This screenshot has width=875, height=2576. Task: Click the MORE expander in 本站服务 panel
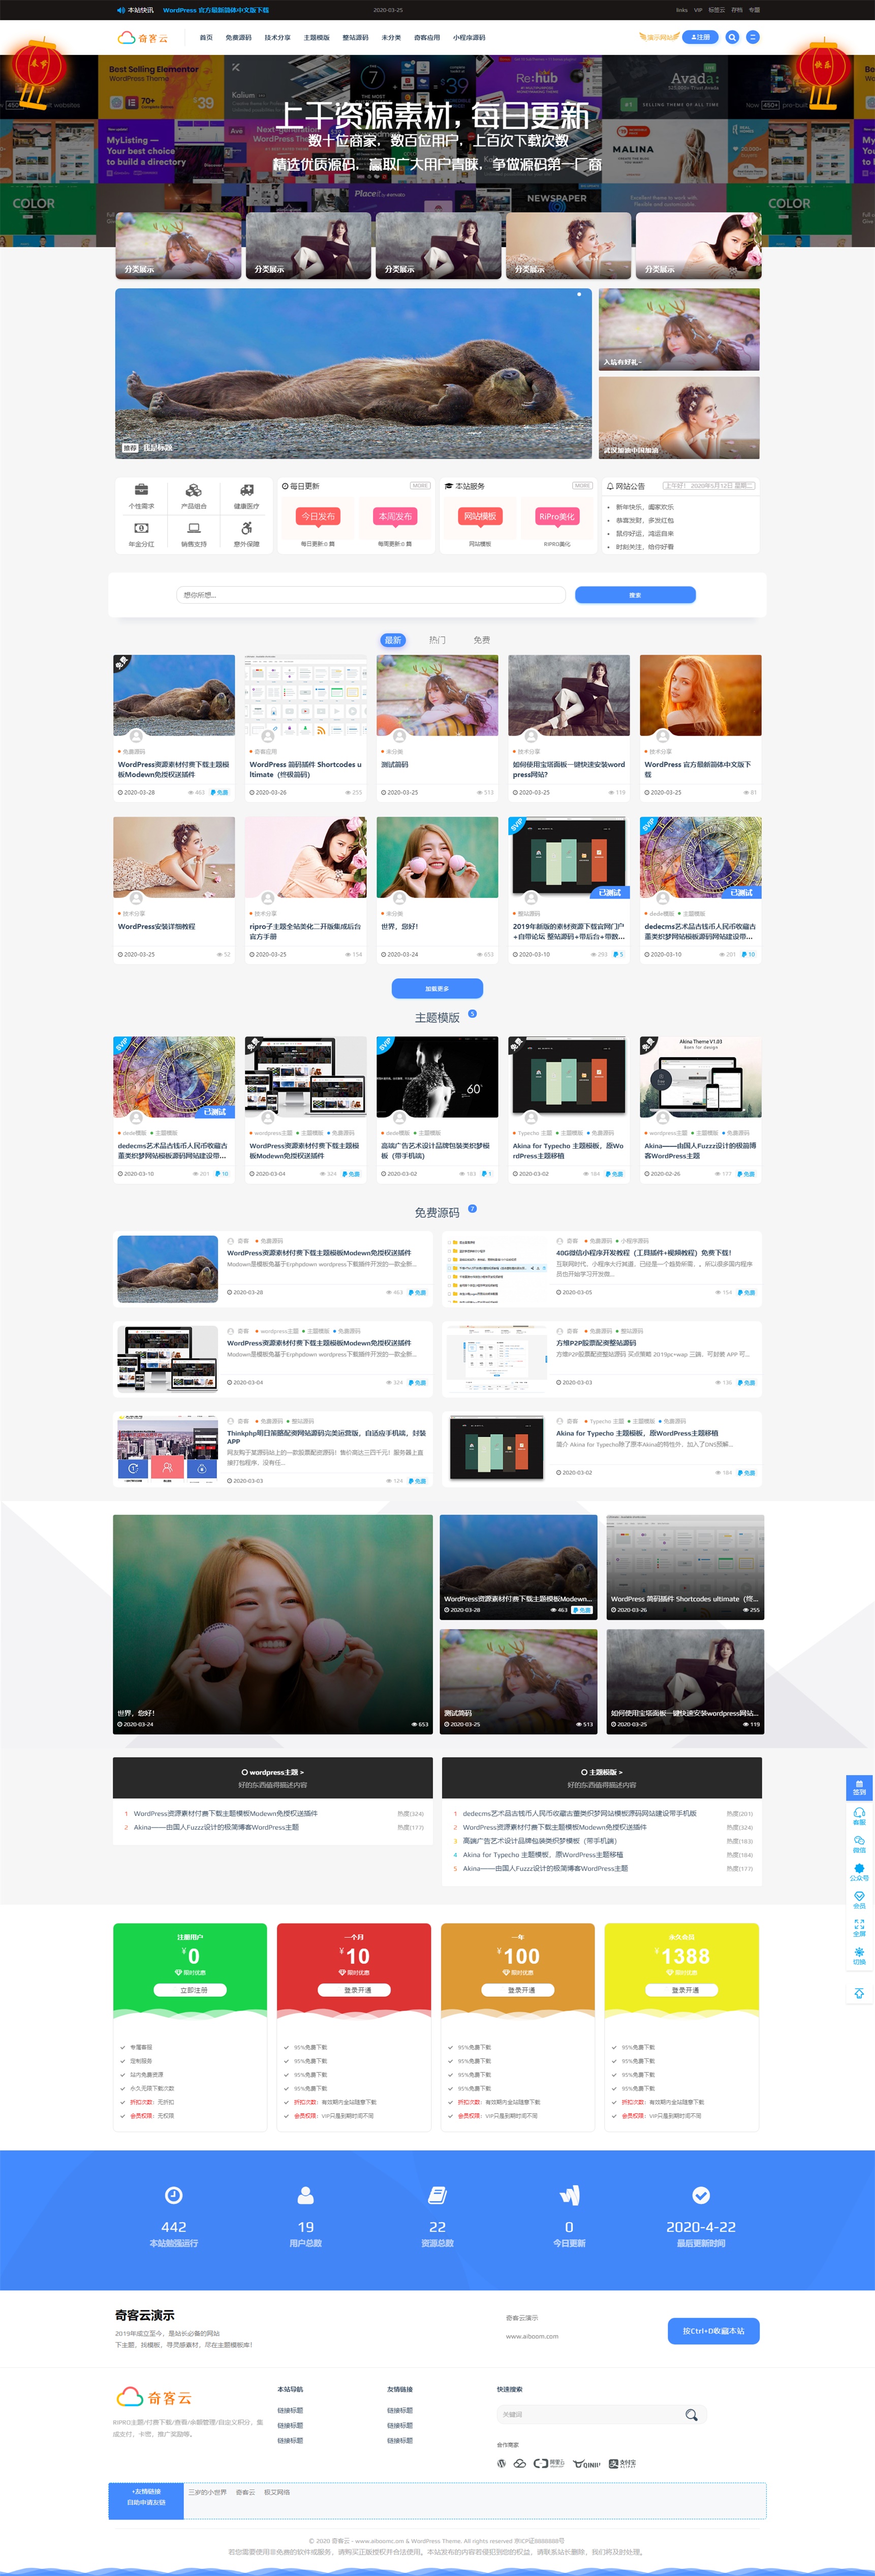point(582,486)
